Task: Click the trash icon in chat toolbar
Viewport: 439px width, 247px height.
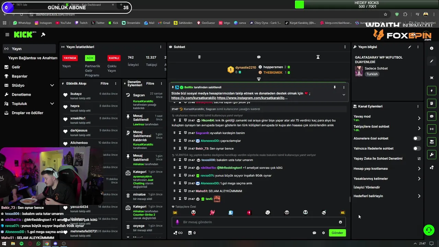Action: (x=199, y=57)
